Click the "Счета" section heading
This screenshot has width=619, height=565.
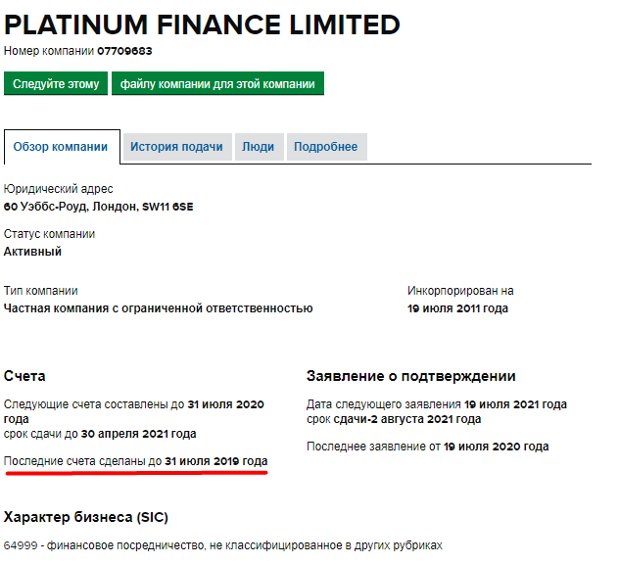tap(24, 376)
